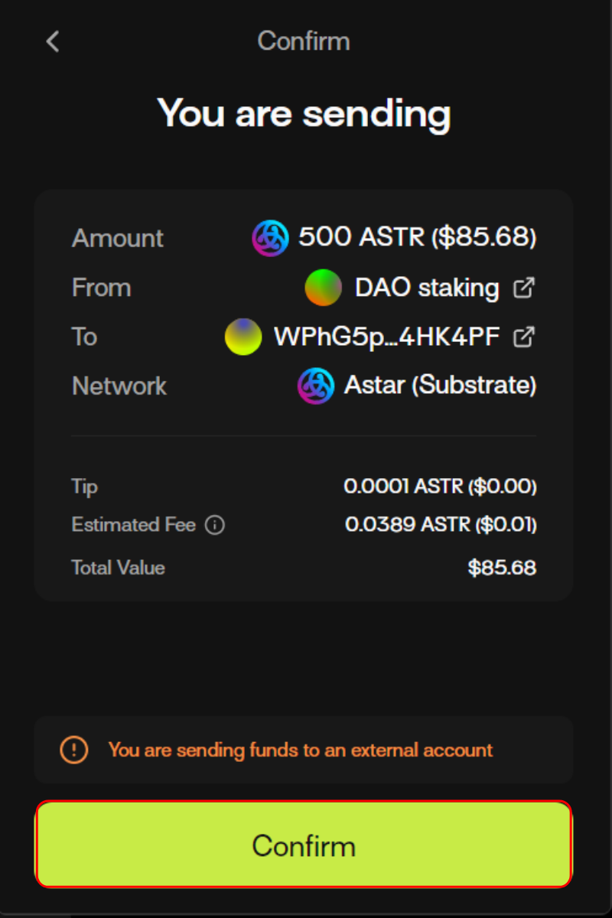Click DAO staking account avatar

pyautogui.click(x=323, y=288)
